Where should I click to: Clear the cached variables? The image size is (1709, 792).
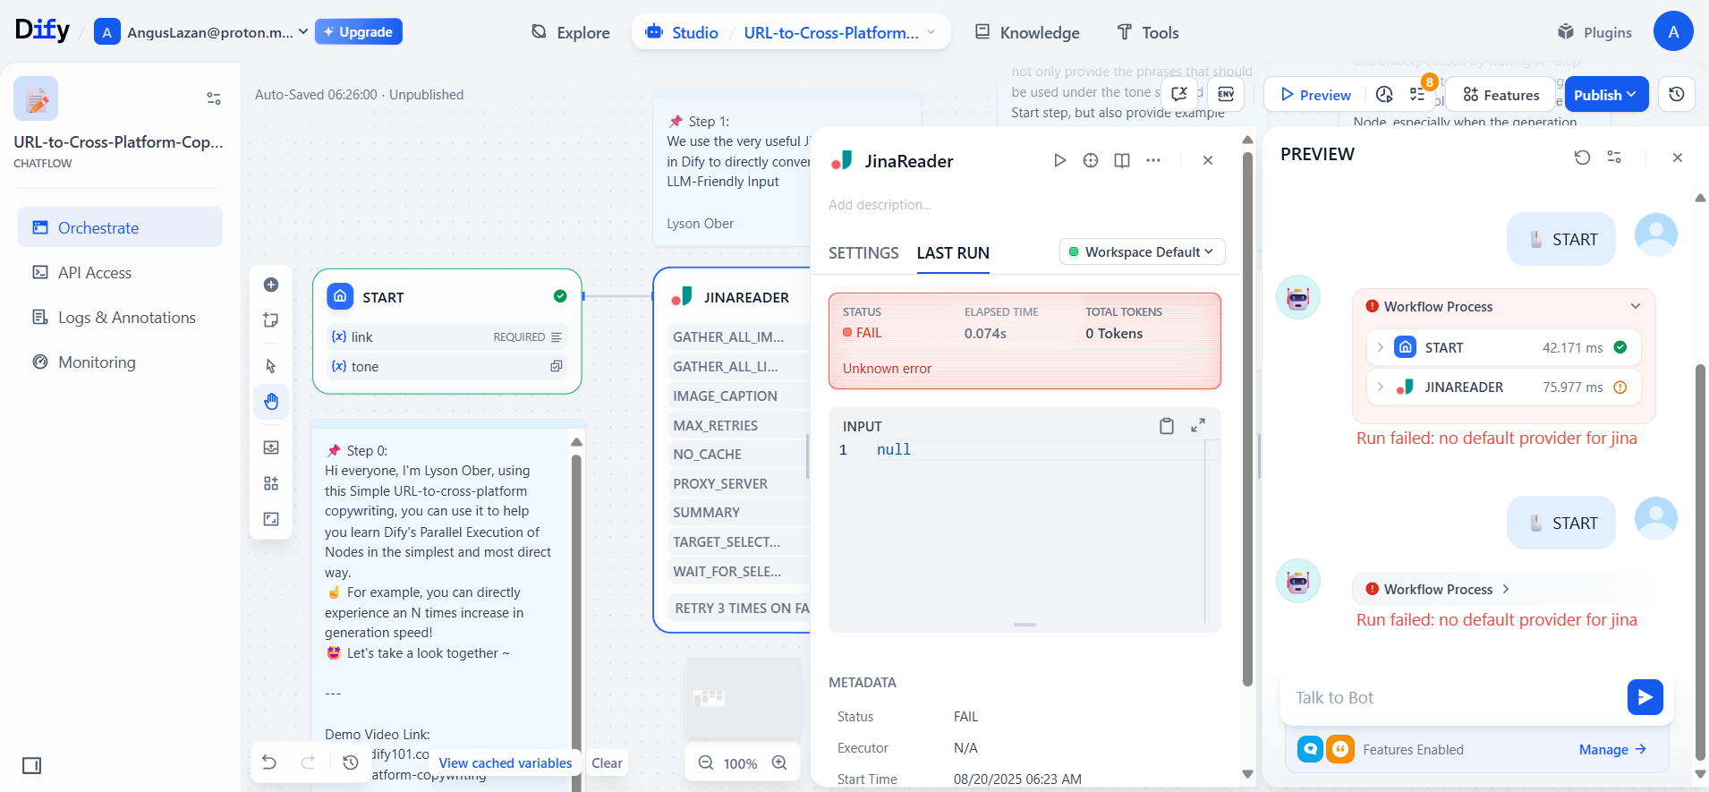click(x=607, y=762)
